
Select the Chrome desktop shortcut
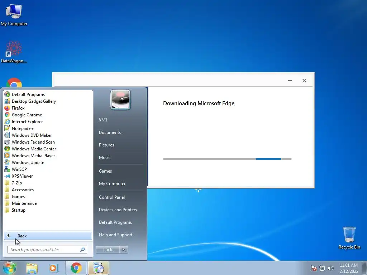(14, 82)
